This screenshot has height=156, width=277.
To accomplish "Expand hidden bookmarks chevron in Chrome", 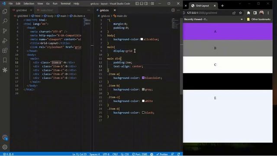I will [x=242, y=19].
